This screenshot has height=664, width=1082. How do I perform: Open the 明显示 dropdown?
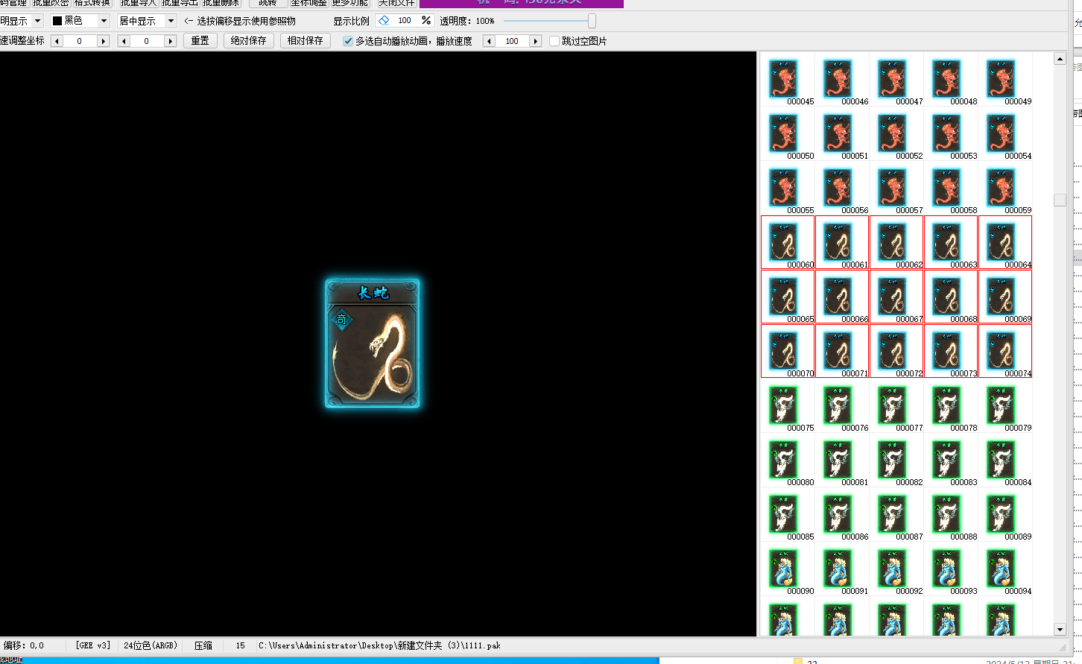[x=37, y=21]
